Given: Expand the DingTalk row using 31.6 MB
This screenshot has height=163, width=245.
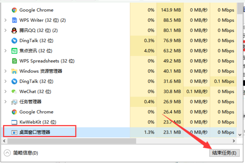Looking at the screenshot, I should tap(6, 81).
